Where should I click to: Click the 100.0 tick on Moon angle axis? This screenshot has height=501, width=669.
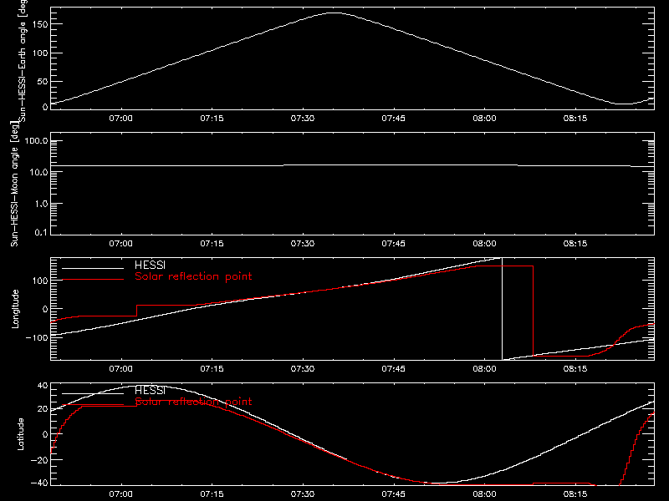(x=36, y=141)
